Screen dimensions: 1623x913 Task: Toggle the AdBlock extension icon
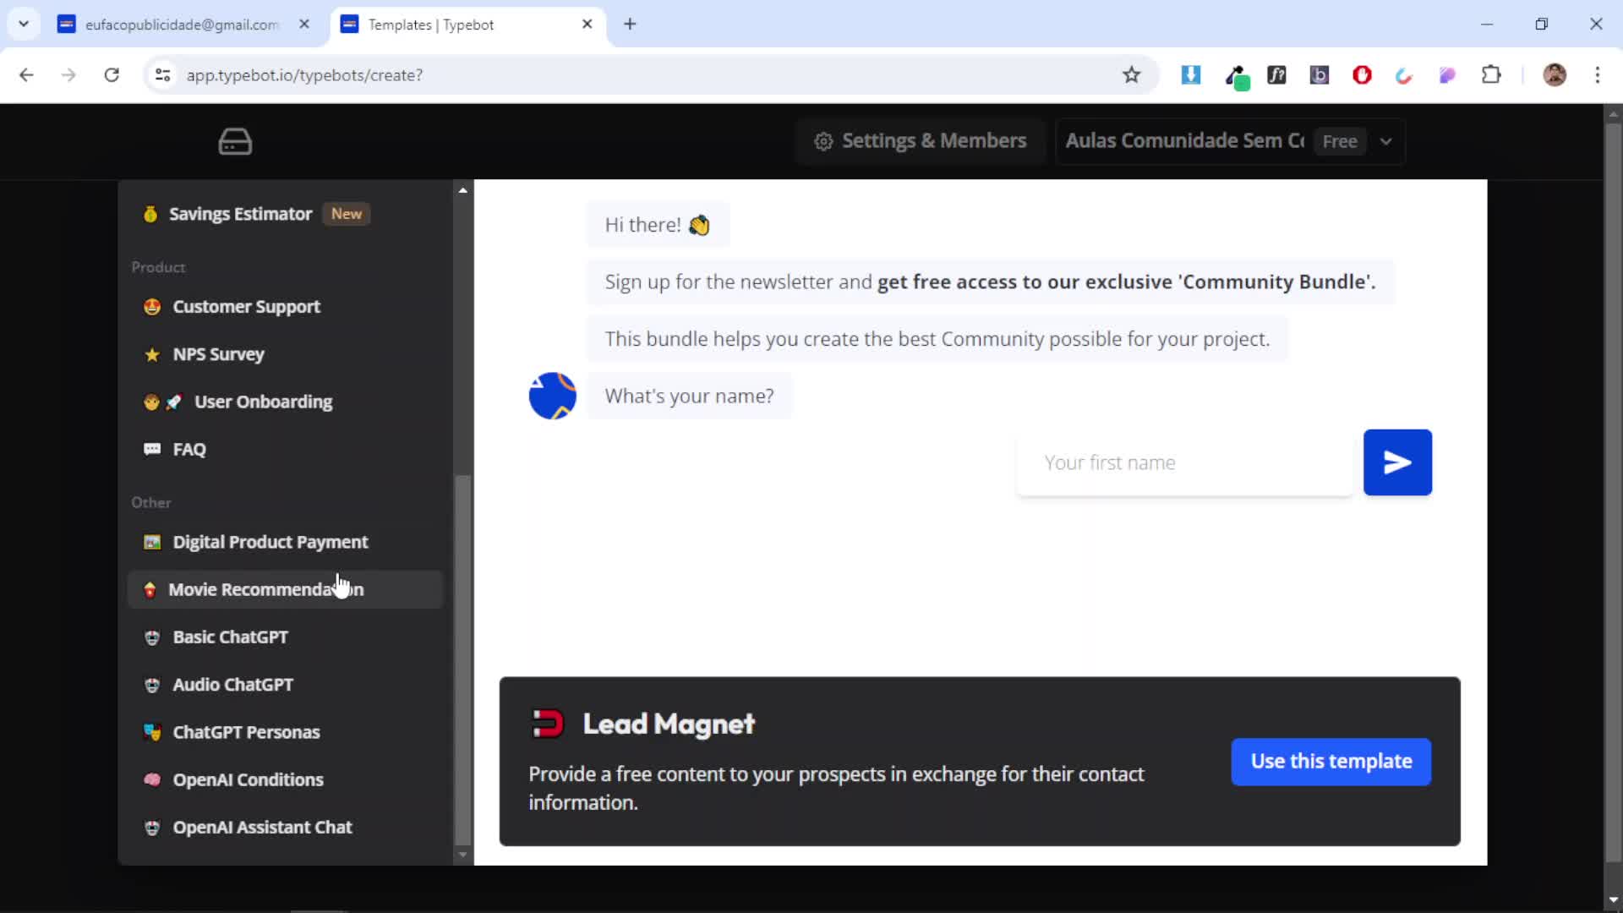click(x=1361, y=75)
